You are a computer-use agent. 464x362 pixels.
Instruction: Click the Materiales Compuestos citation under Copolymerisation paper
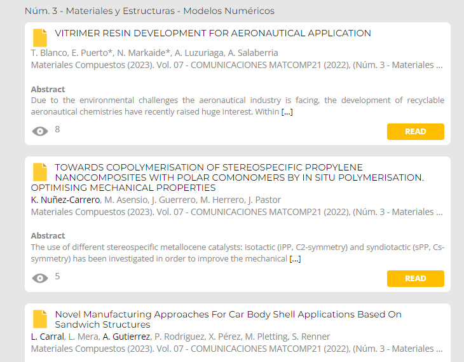tap(236, 212)
